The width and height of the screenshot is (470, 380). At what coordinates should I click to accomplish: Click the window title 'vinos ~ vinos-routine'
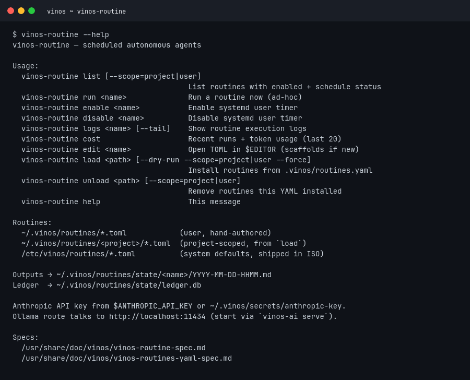click(86, 11)
